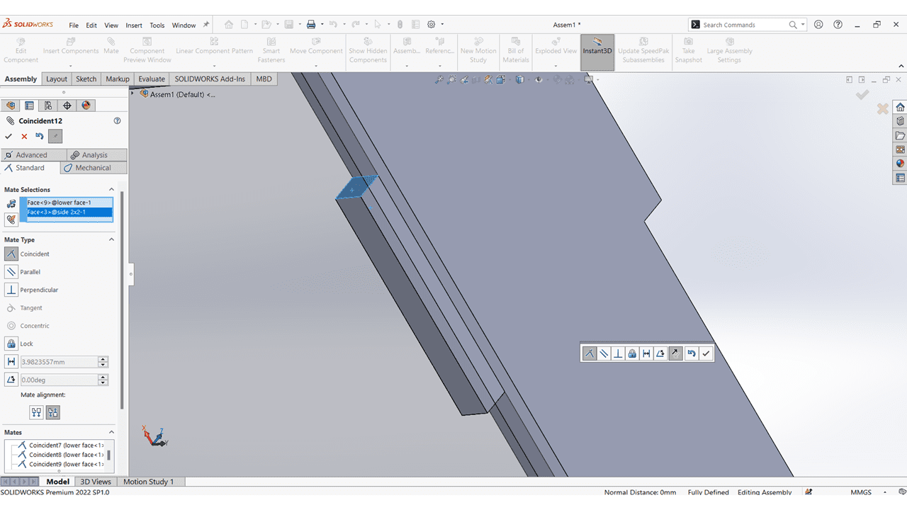907x510 pixels.
Task: Click the Print toolbar icon
Action: point(310,24)
